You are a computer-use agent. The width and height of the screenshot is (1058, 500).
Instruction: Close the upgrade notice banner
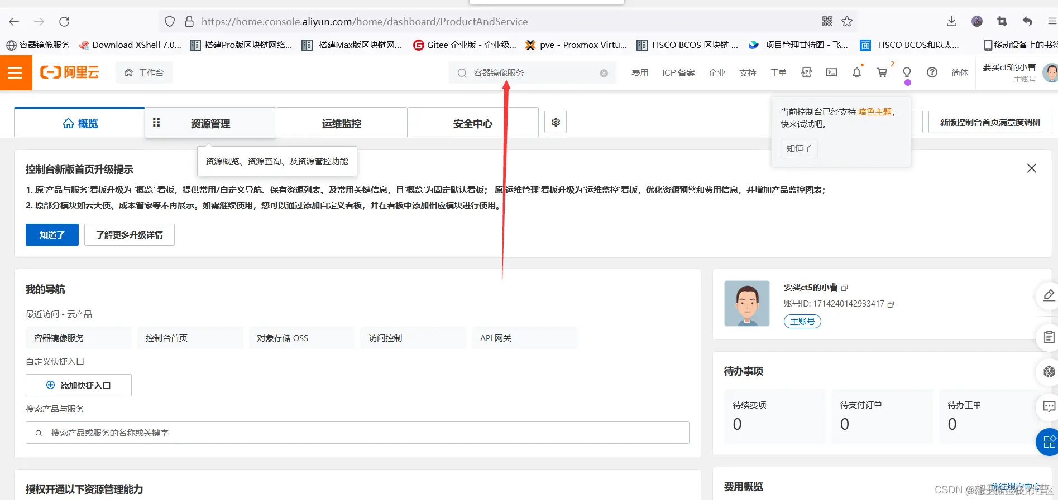1031,168
